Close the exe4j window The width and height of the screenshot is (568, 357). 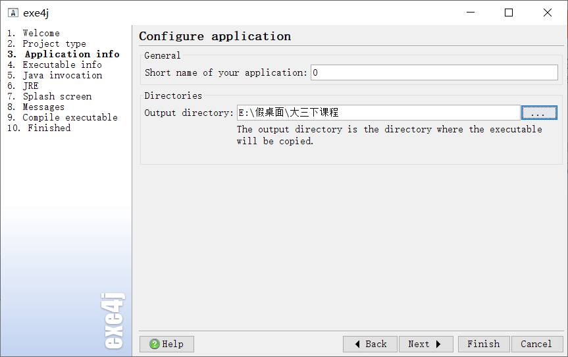click(x=548, y=13)
